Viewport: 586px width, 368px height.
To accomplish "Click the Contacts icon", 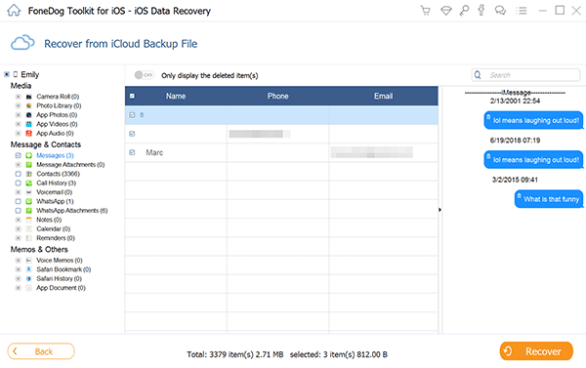I will (28, 174).
